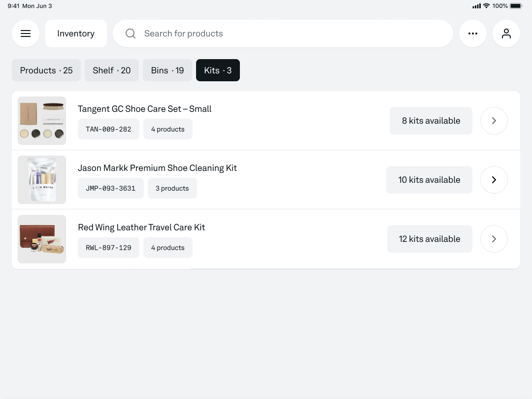Screen dimensions: 532x399
Task: Click the 8 kits available badge
Action: point(431,121)
